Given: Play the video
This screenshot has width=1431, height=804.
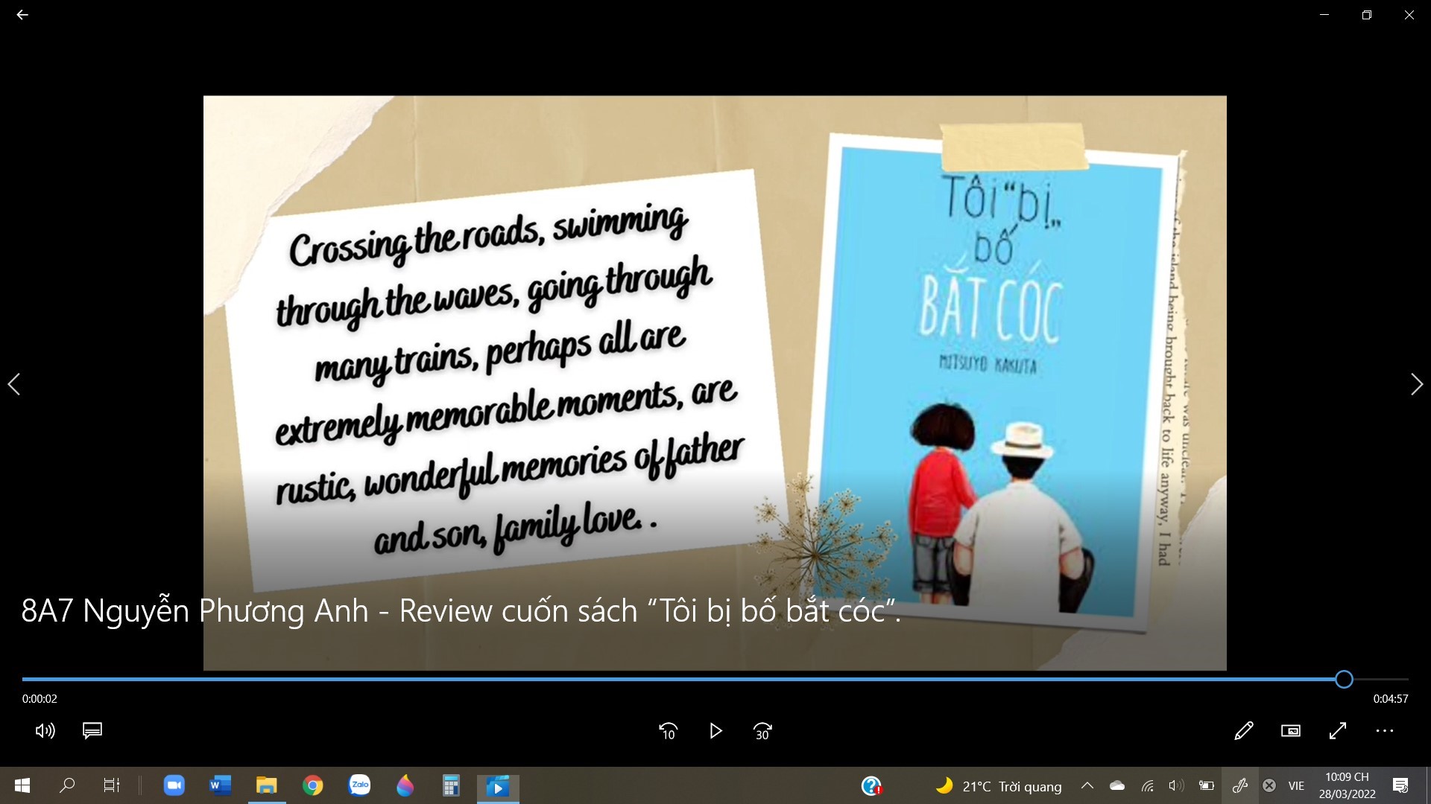Looking at the screenshot, I should point(715,731).
